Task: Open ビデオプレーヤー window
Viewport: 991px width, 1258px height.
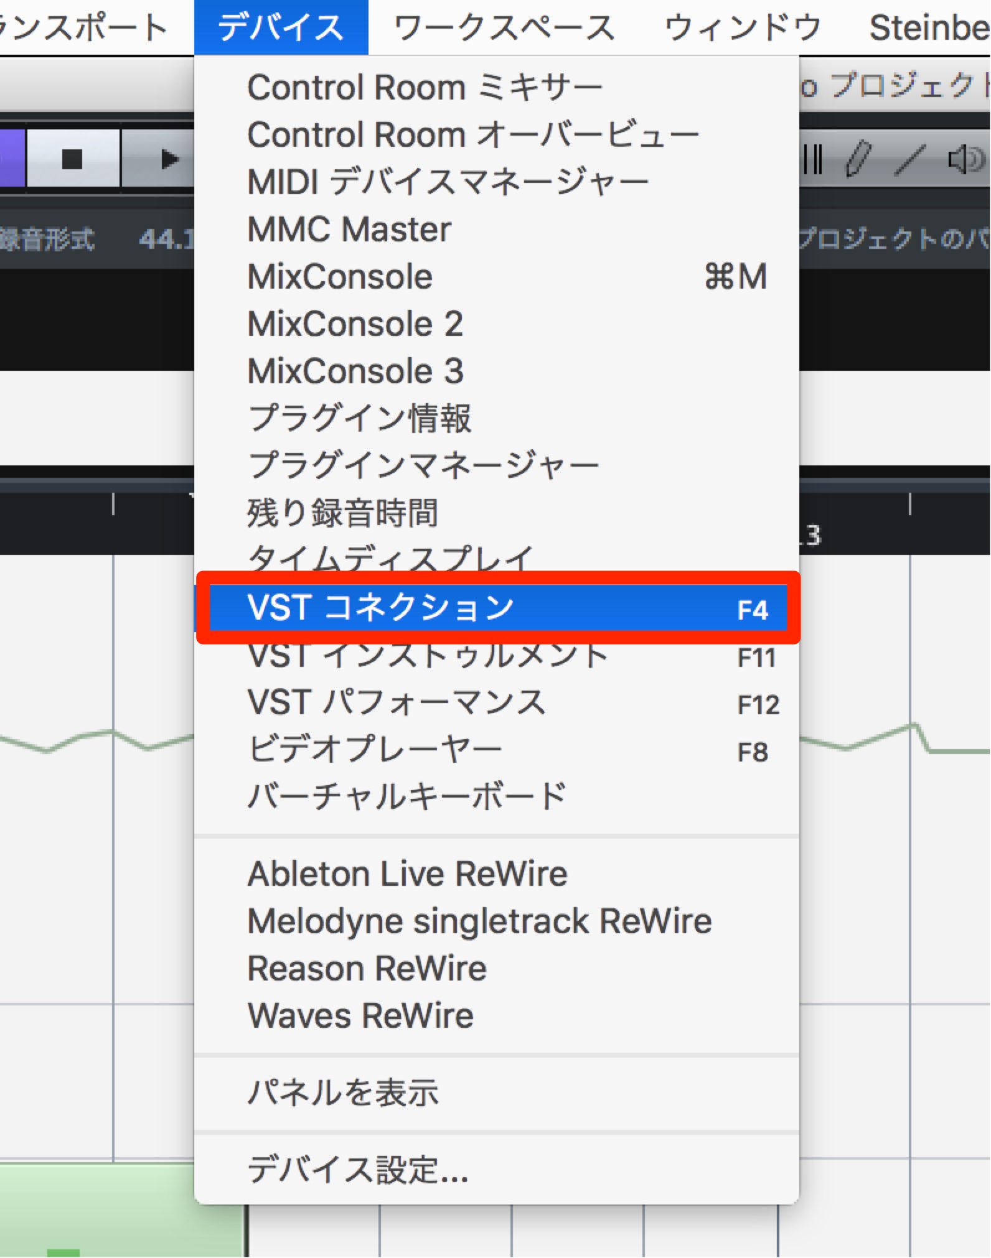Action: [x=496, y=750]
